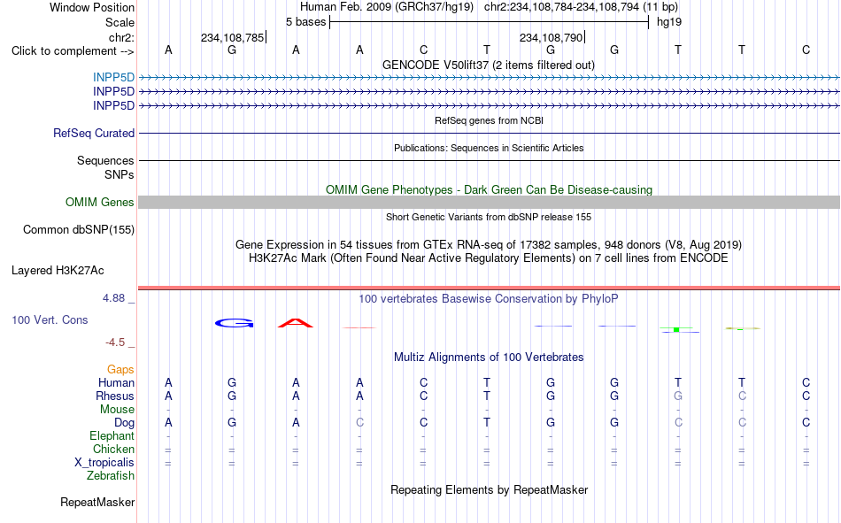841x523 pixels.
Task: Click the red Layered H3K27Ac signal line
Action: [489, 288]
